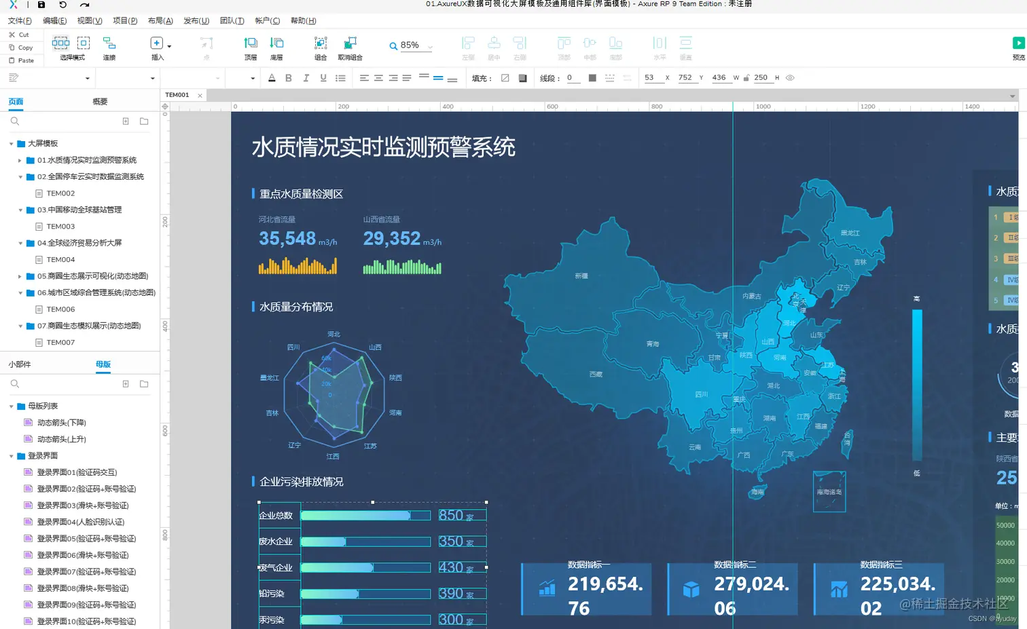
Task: Align text left
Action: tap(364, 78)
